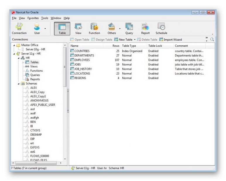Image resolution: width=226 pixels, height=181 pixels.
Task: Select the REGIONS table icon
Action: click(72, 78)
